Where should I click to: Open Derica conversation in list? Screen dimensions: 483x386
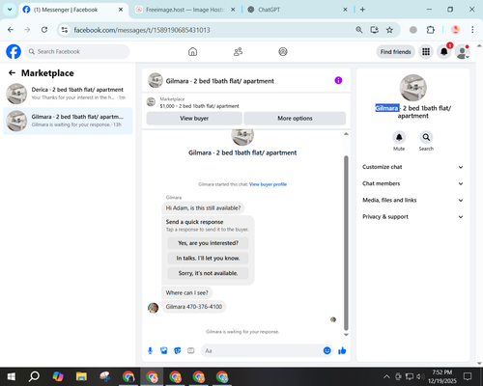68,94
